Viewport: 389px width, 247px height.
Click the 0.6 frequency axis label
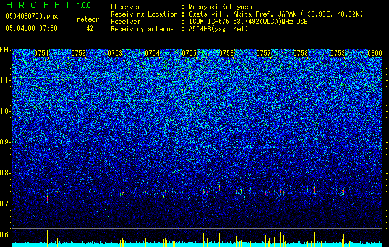click(x=5, y=235)
